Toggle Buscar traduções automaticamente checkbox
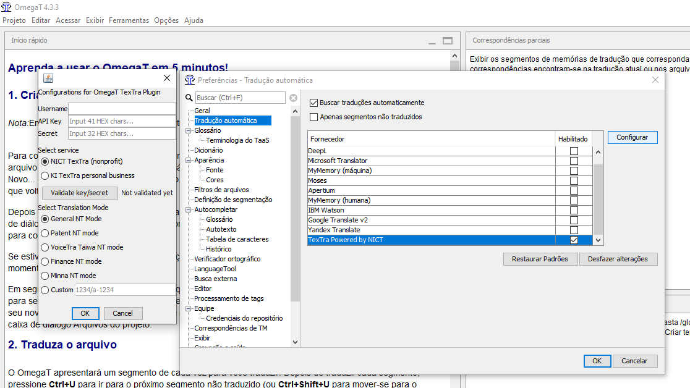The image size is (690, 388). pyautogui.click(x=313, y=103)
